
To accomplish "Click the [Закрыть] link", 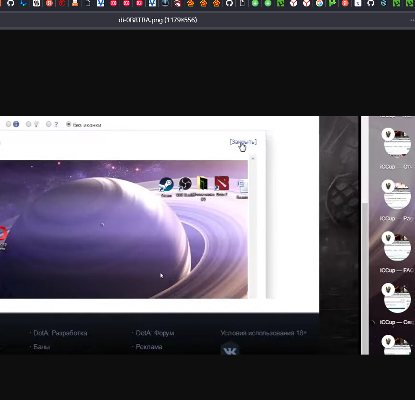I will point(243,141).
